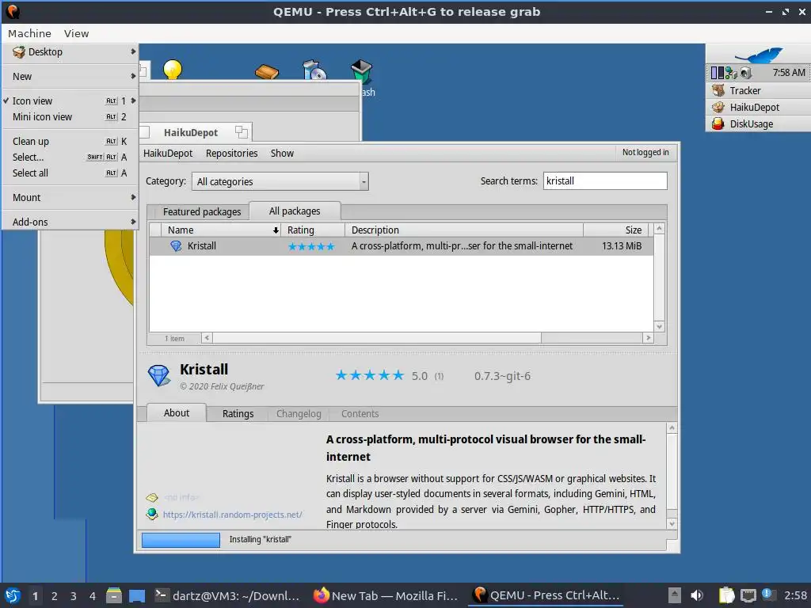This screenshot has height=608, width=811.
Task: Click the Search terms field containing kristall
Action: click(605, 181)
